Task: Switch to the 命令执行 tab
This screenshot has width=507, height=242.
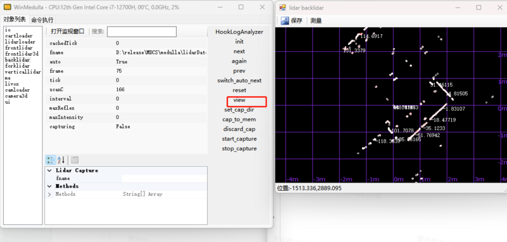Action: click(42, 20)
